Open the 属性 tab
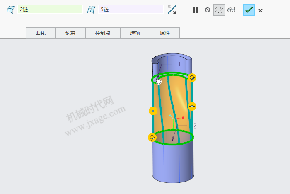The height and width of the screenshot is (194, 290). [x=165, y=33]
